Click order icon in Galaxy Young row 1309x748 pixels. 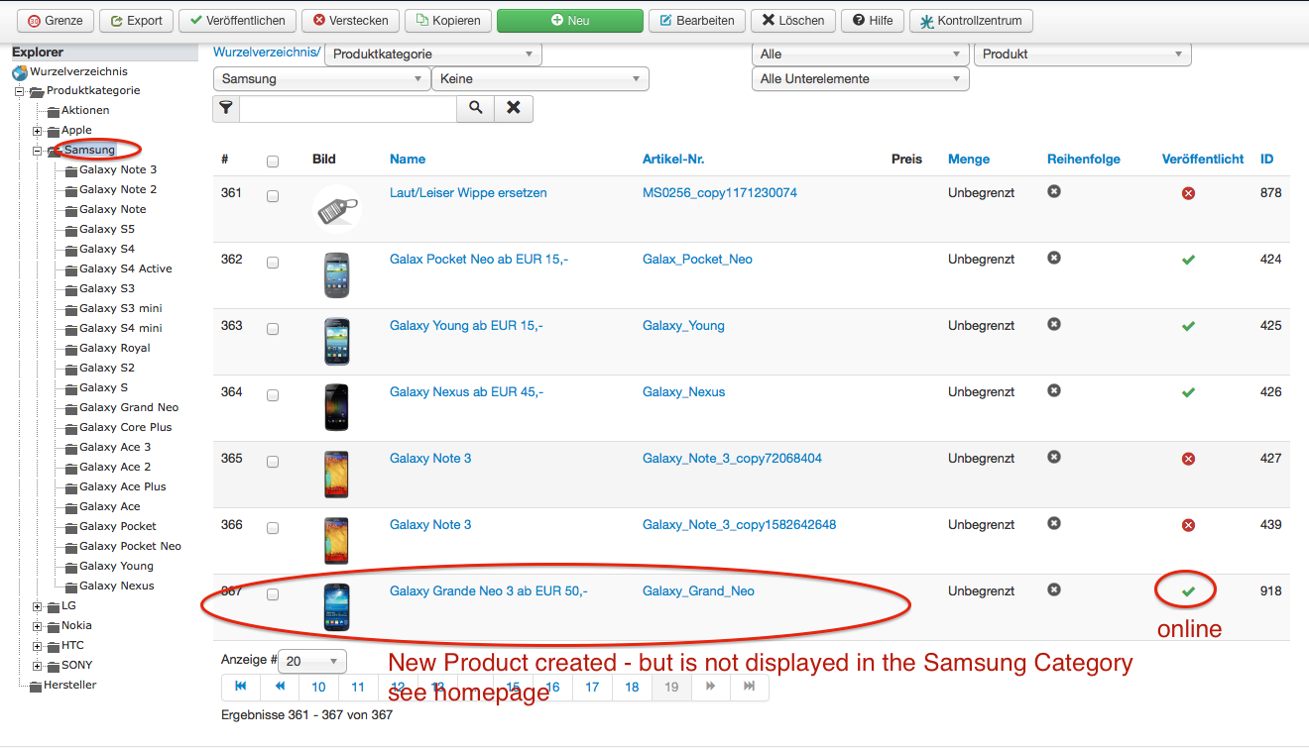[x=1054, y=324]
